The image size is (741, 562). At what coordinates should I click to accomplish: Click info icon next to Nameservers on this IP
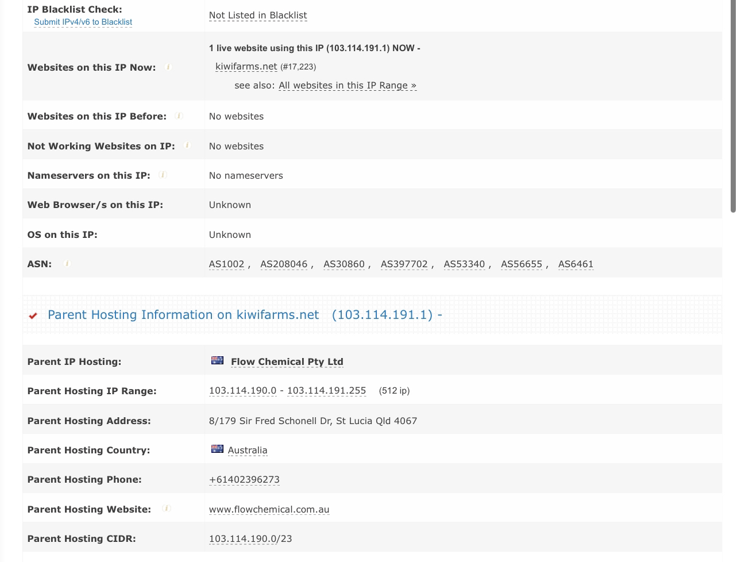(x=163, y=175)
